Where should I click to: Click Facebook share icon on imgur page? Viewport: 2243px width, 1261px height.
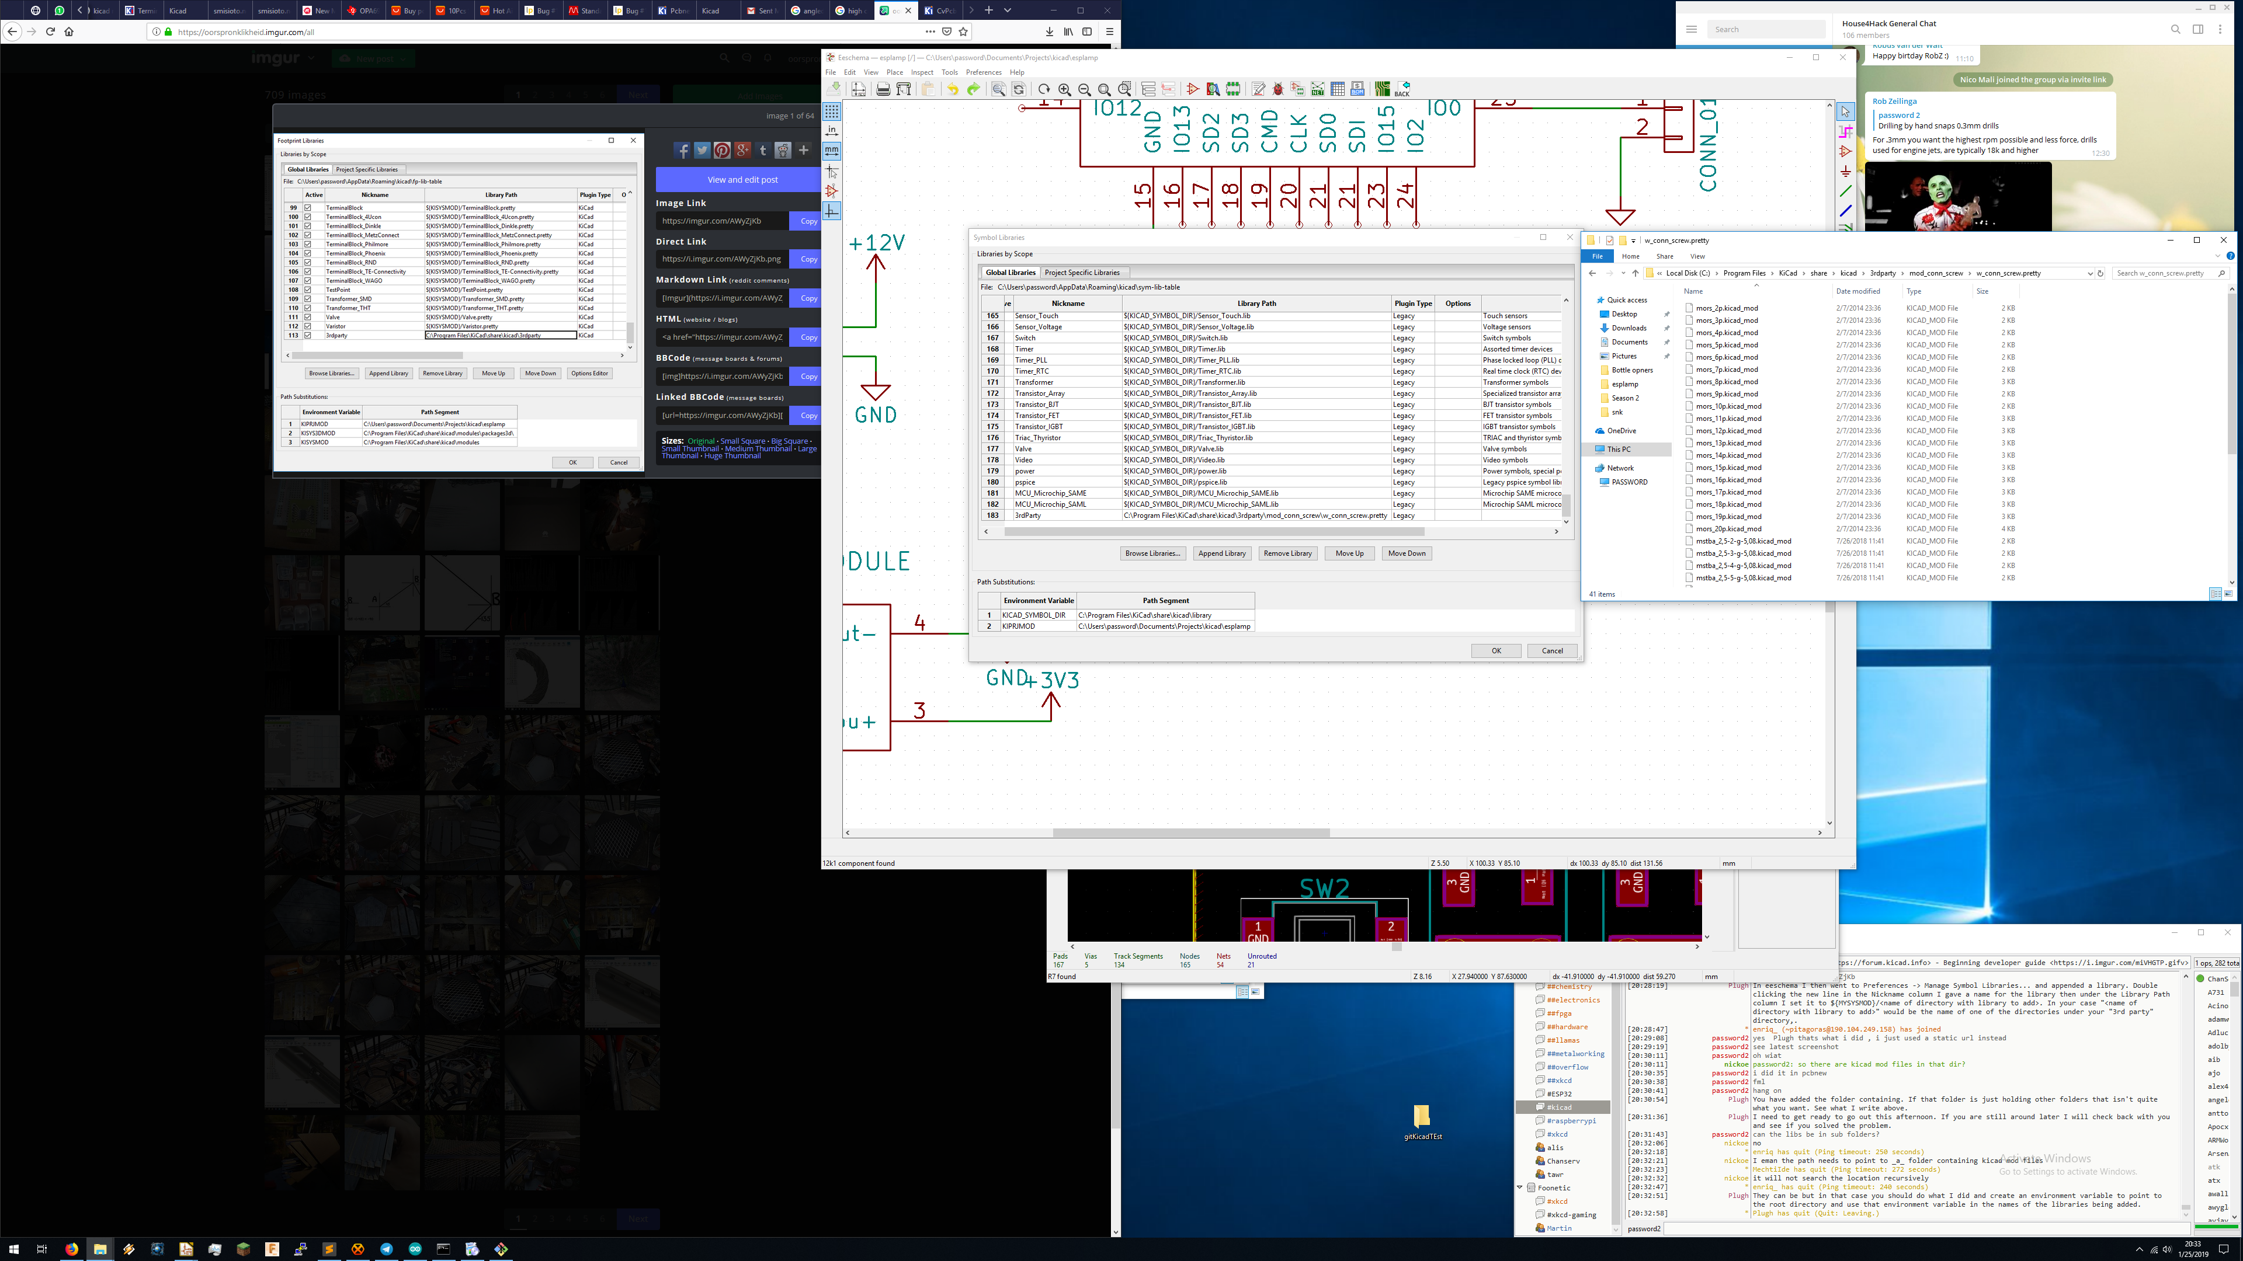pos(682,151)
